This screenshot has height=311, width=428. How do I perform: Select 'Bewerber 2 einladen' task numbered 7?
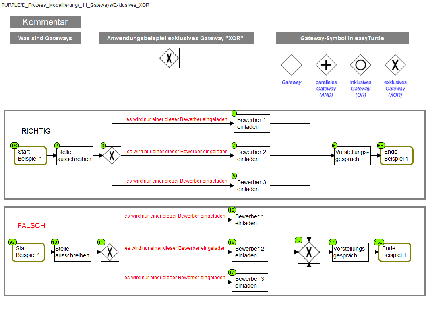[x=252, y=155]
